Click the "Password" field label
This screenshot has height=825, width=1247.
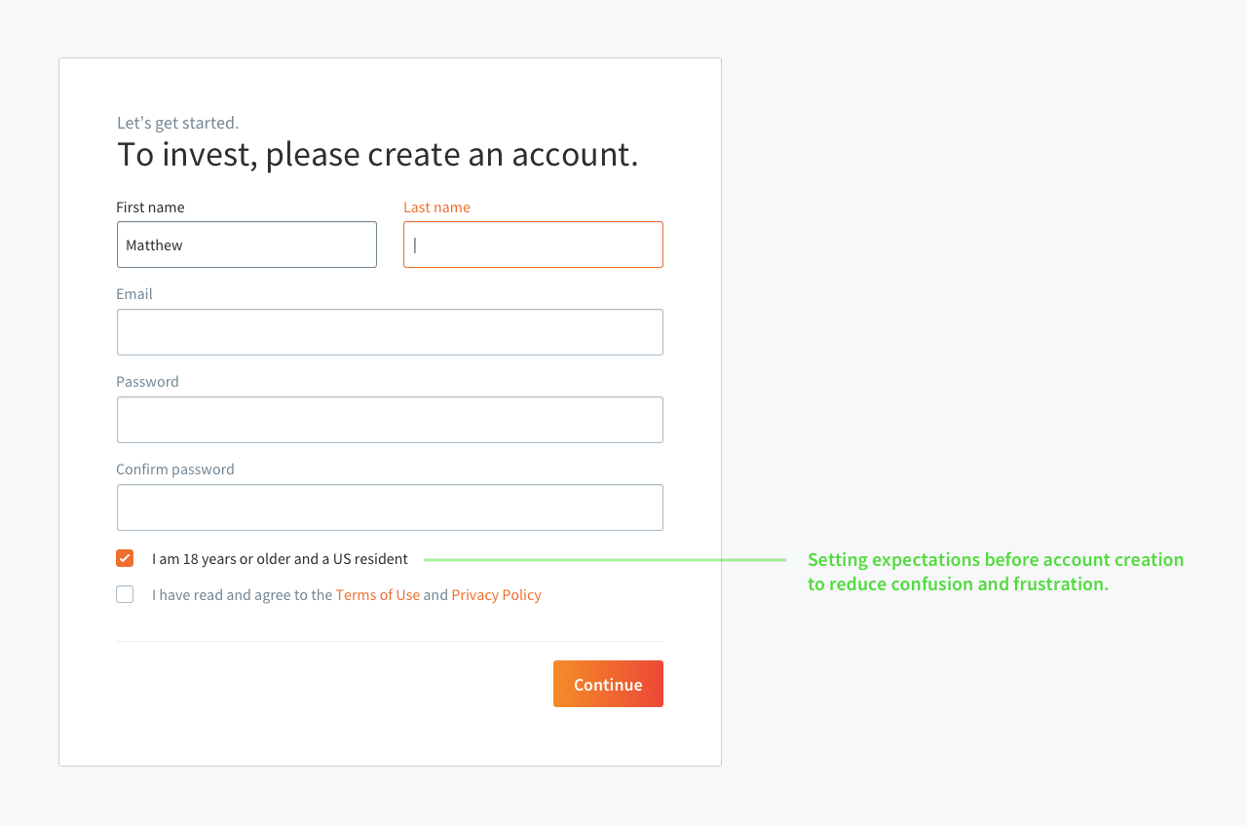pos(147,382)
